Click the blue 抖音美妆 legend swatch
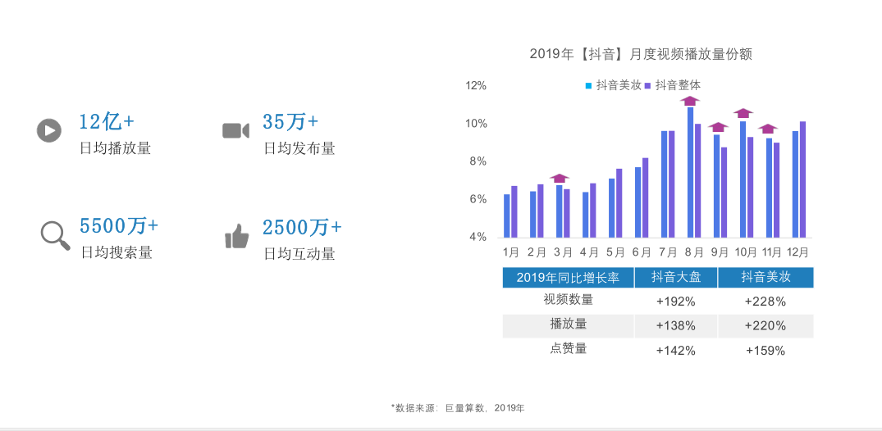 click(588, 86)
